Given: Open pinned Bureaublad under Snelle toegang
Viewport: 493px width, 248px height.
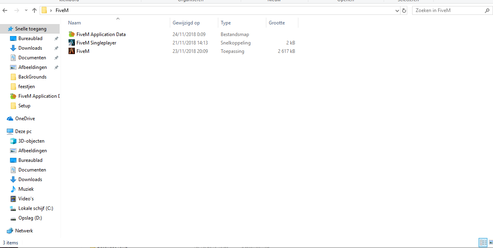Looking at the screenshot, I should 30,38.
